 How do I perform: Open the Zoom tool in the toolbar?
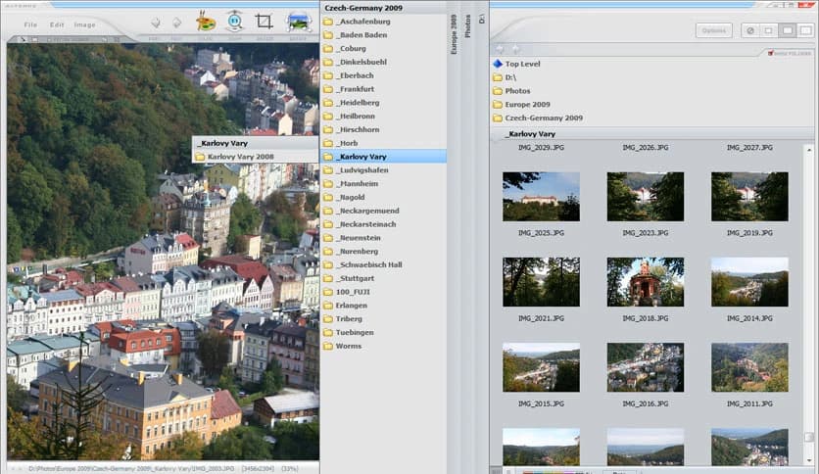click(x=234, y=21)
